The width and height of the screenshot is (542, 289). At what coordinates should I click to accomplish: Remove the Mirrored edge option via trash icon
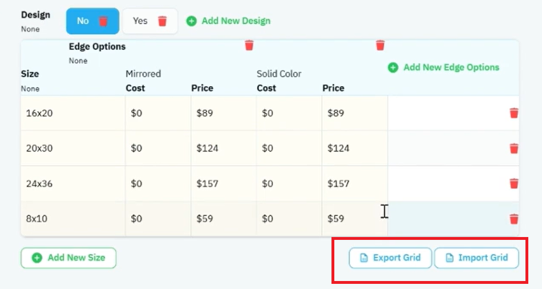pyautogui.click(x=249, y=45)
